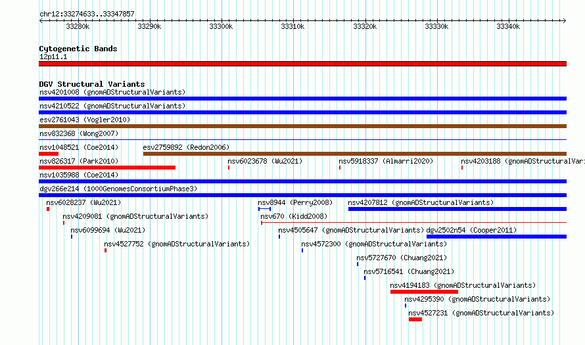Click the nsv4203188 variant label
The width and height of the screenshot is (585, 345).
pyautogui.click(x=523, y=161)
